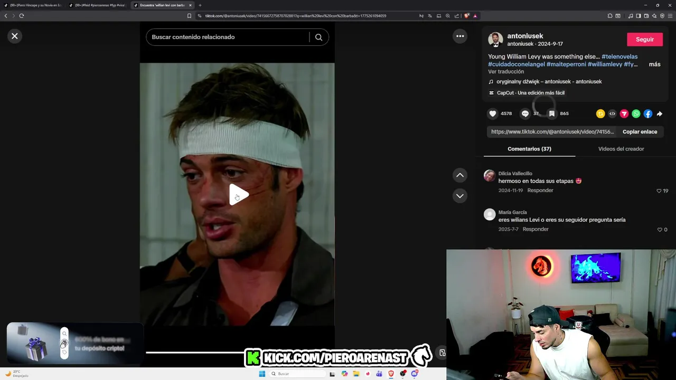Send to friends with red paper plane icon
This screenshot has width=676, height=380.
point(624,113)
